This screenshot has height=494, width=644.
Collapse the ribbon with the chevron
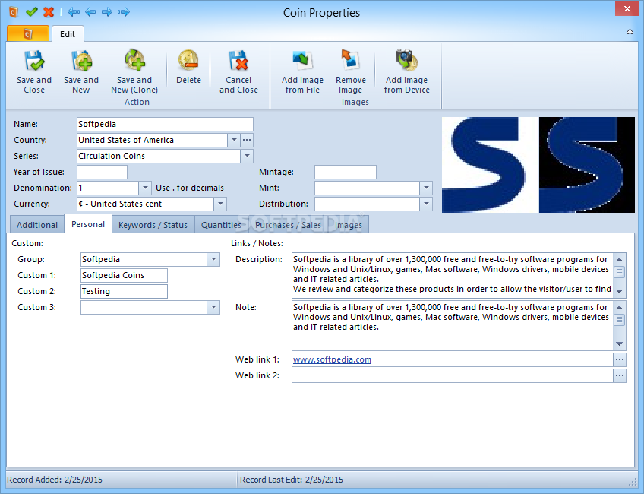(x=630, y=32)
